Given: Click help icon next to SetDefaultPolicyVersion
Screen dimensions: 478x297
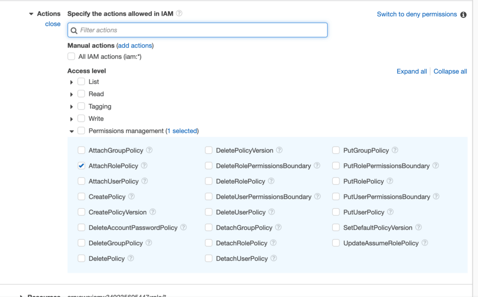Looking at the screenshot, I should (x=418, y=228).
